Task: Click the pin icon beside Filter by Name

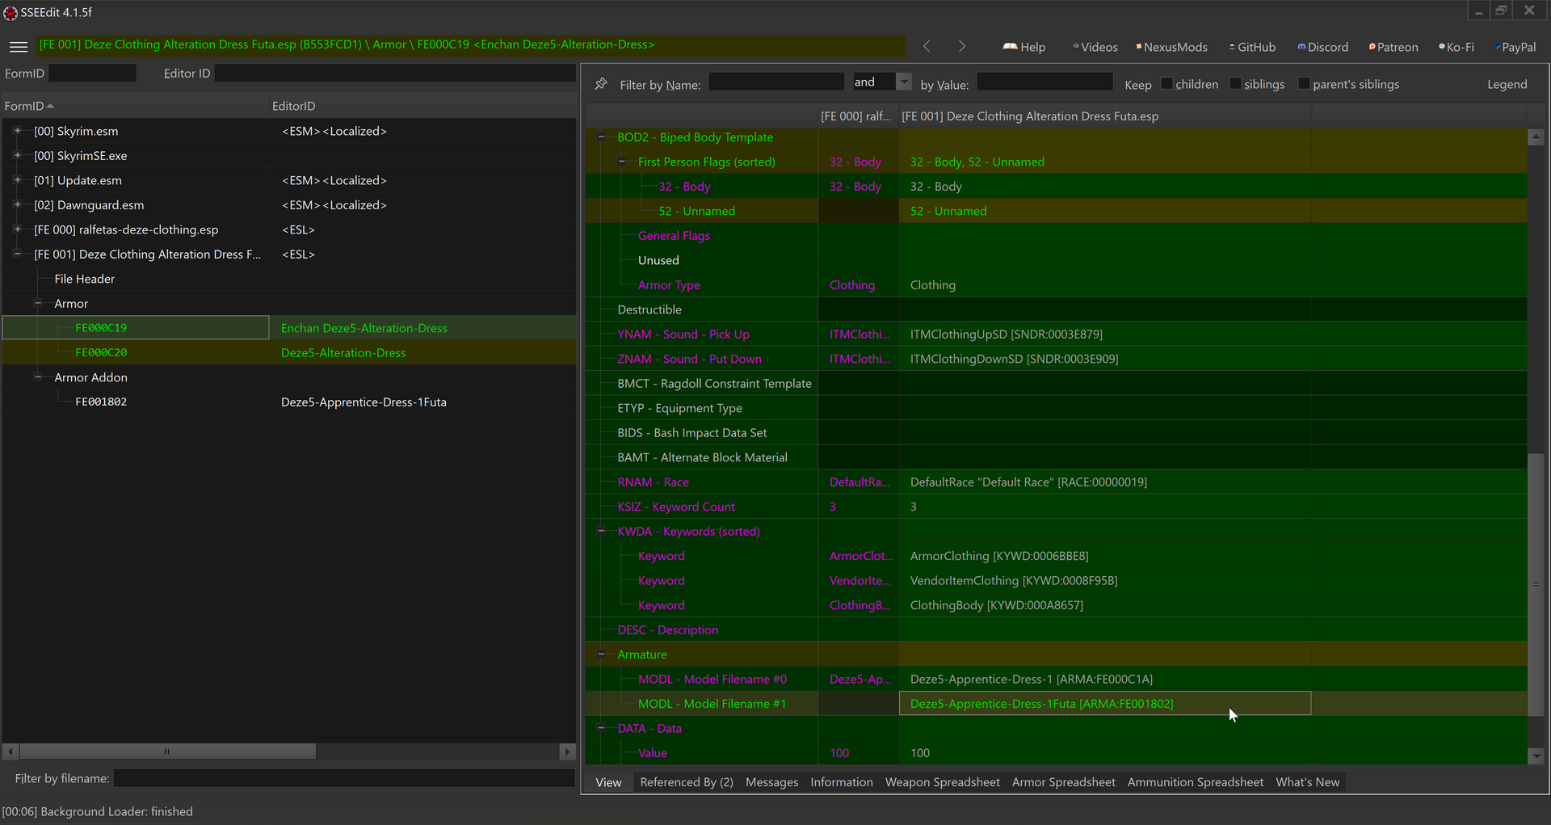Action: pyautogui.click(x=601, y=84)
